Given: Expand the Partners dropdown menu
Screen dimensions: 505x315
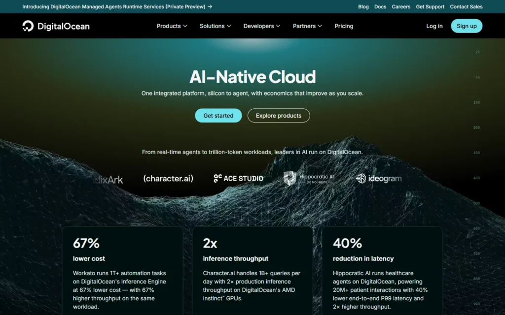Looking at the screenshot, I should (307, 26).
